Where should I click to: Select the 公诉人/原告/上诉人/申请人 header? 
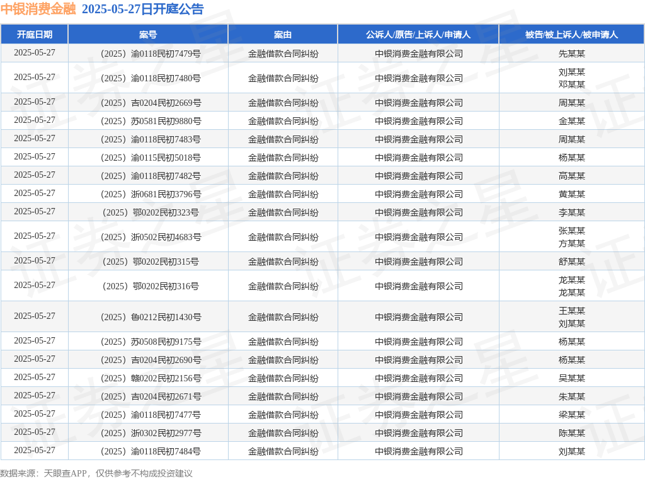click(x=418, y=35)
